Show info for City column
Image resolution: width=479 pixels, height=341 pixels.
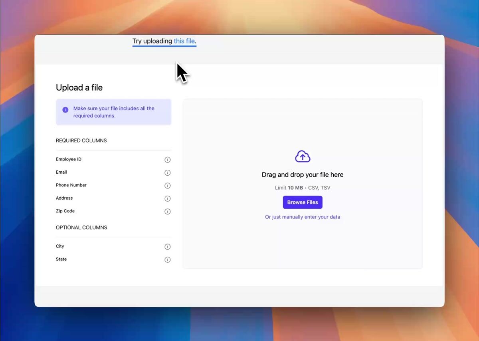168,247
